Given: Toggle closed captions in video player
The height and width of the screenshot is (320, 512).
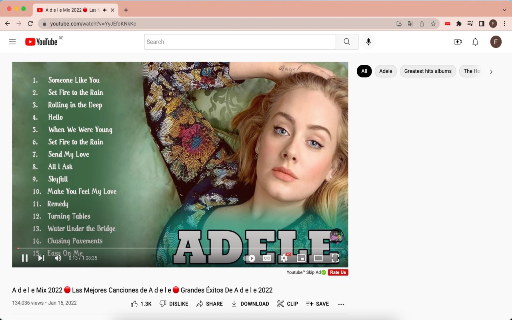Looking at the screenshot, I should pyautogui.click(x=267, y=258).
